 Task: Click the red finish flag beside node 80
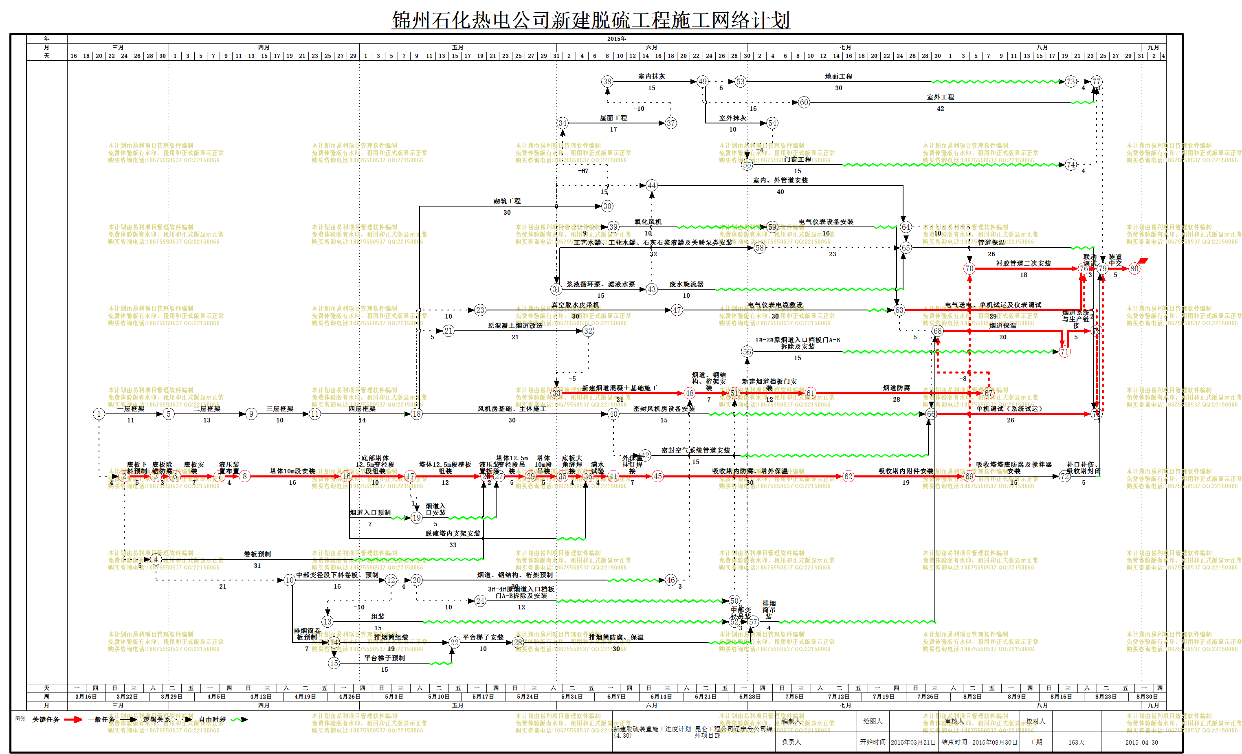click(x=1144, y=261)
